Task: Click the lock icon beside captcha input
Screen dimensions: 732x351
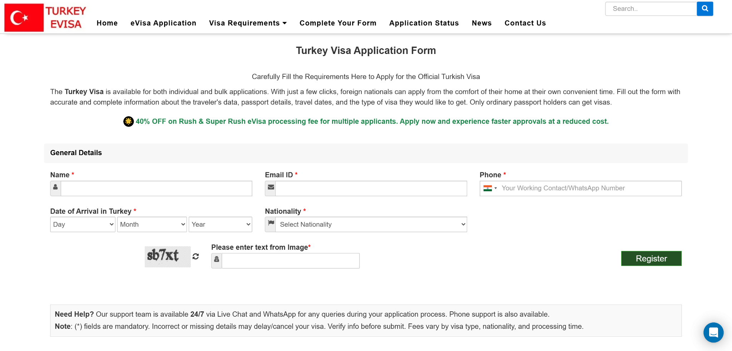Action: tap(217, 261)
